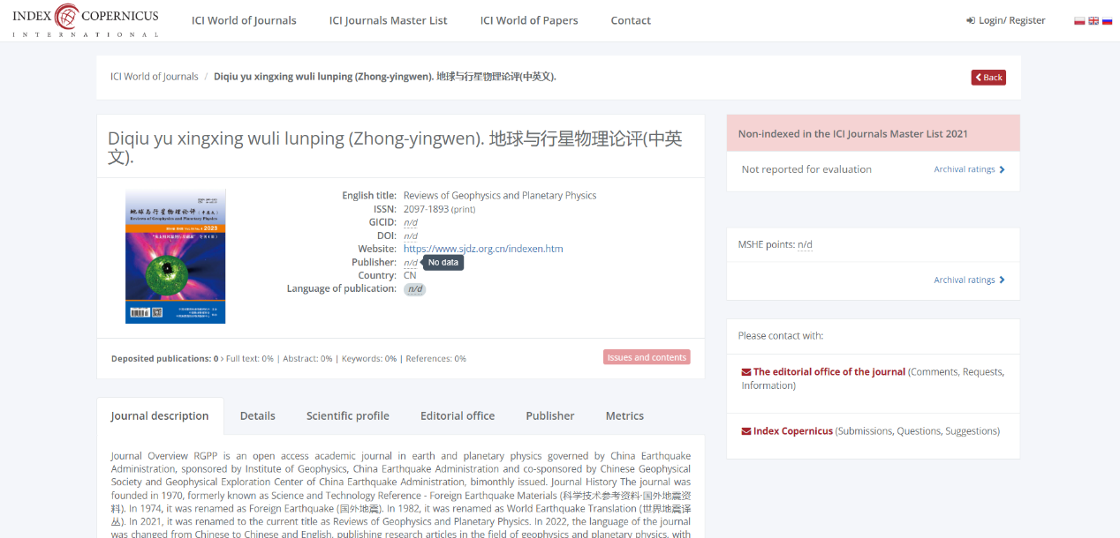
Task: Click the Country value CN
Action: tap(410, 276)
